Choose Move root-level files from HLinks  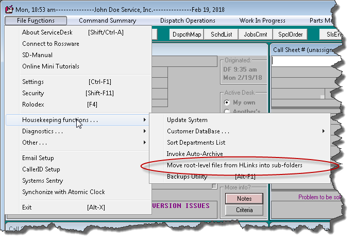tap(234, 165)
